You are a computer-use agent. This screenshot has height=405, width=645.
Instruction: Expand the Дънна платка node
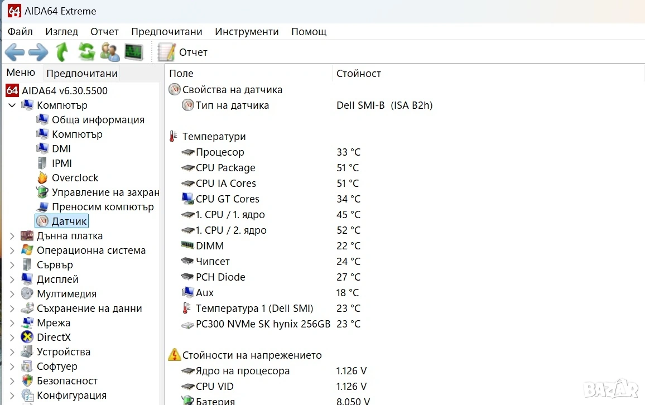[x=12, y=236]
